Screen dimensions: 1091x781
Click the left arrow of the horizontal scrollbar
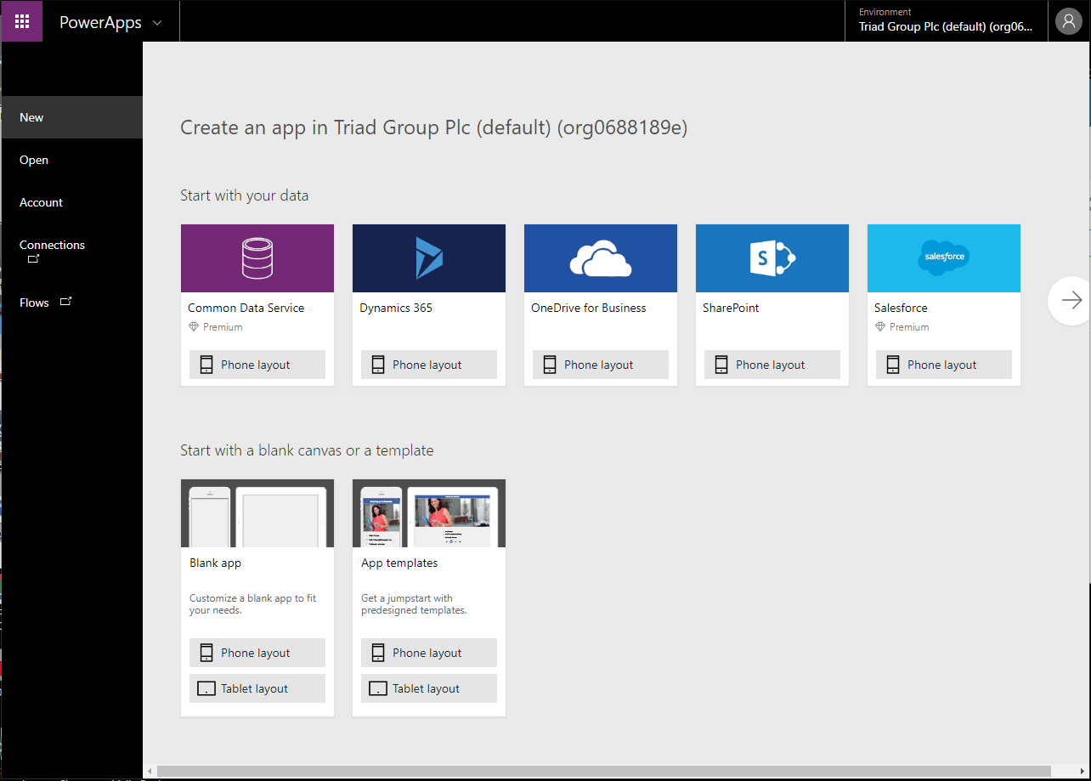tap(150, 771)
